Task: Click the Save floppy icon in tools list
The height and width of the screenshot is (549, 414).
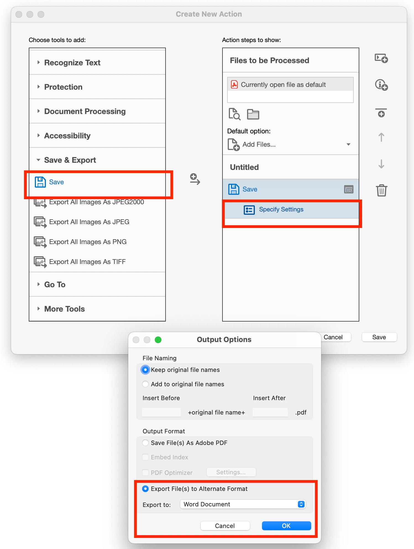Action: click(x=40, y=182)
